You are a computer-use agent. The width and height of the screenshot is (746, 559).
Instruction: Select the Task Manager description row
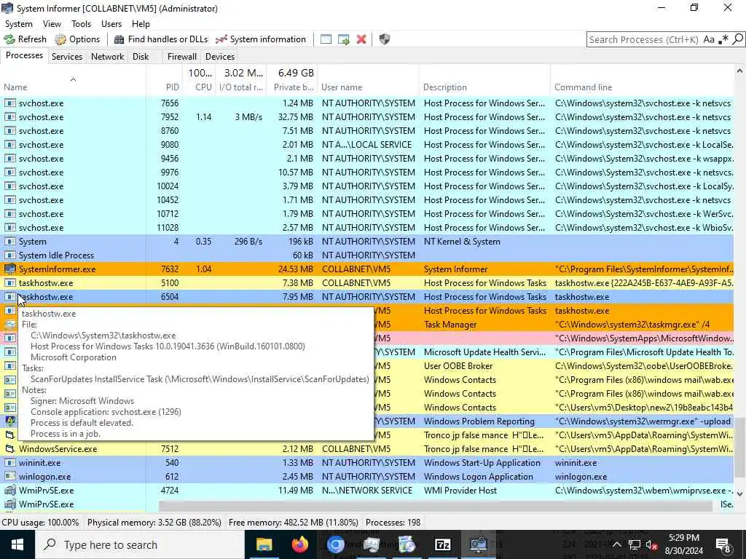554,324
